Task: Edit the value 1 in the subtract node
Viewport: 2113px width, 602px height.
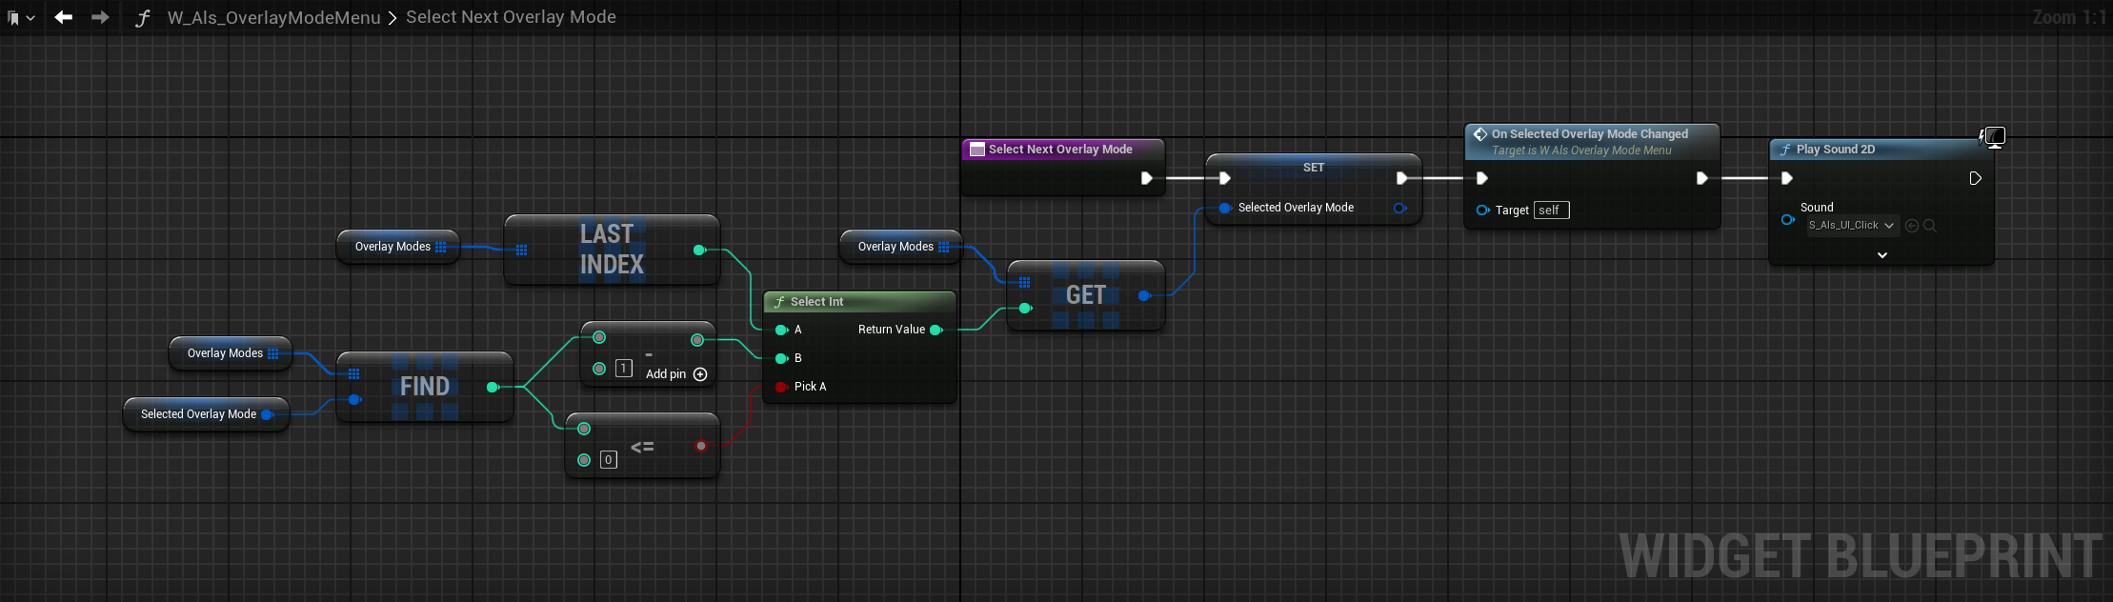Action: click(x=624, y=368)
